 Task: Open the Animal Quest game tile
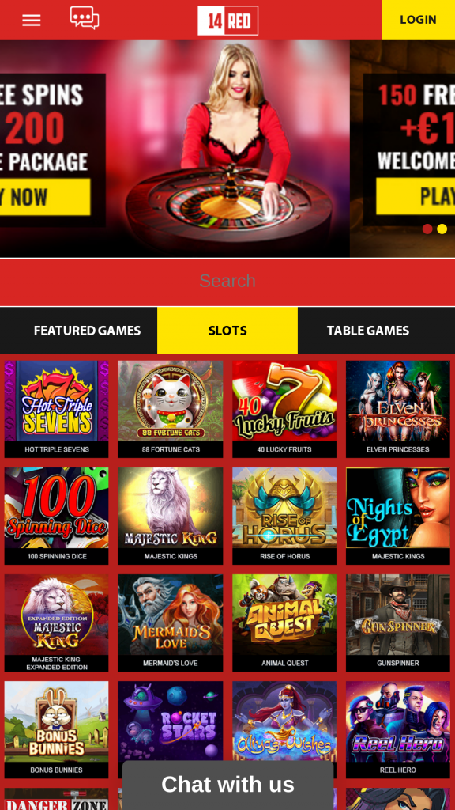(284, 623)
